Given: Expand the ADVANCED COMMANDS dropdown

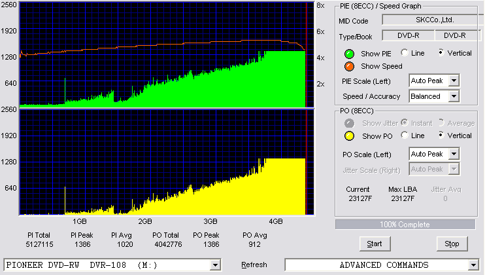Looking at the screenshot, I should [x=473, y=265].
